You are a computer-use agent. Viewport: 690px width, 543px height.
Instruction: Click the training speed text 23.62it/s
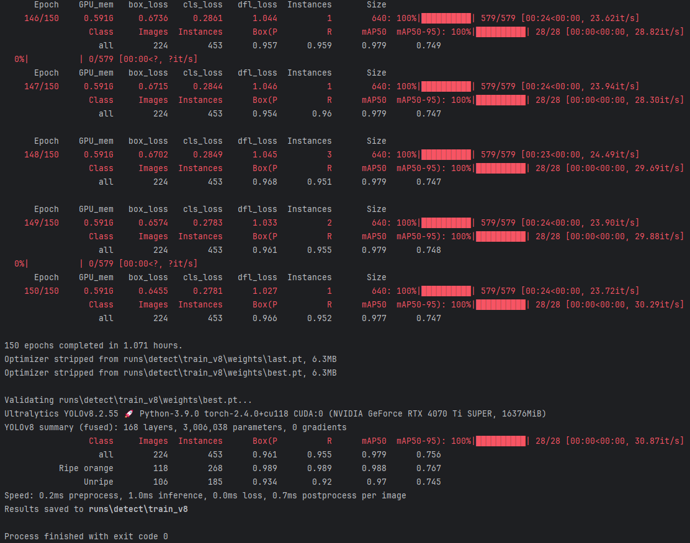coord(612,19)
